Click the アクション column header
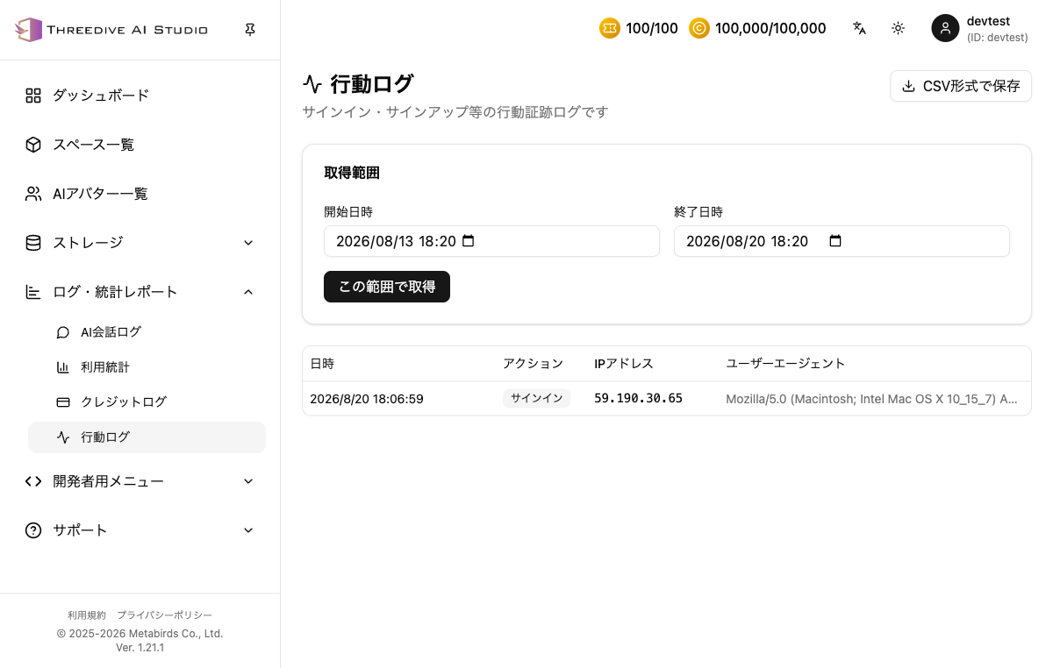Screen dimensions: 1053x668 click(533, 364)
